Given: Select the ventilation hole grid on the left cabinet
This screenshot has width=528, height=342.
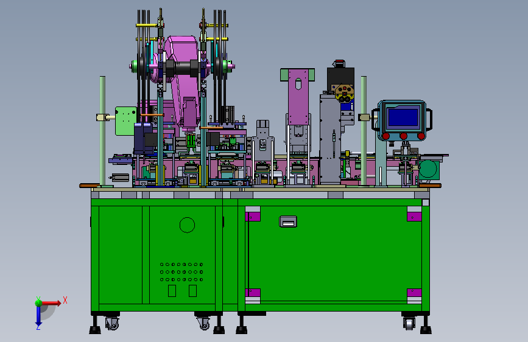Looking at the screenshot, I should [181, 272].
